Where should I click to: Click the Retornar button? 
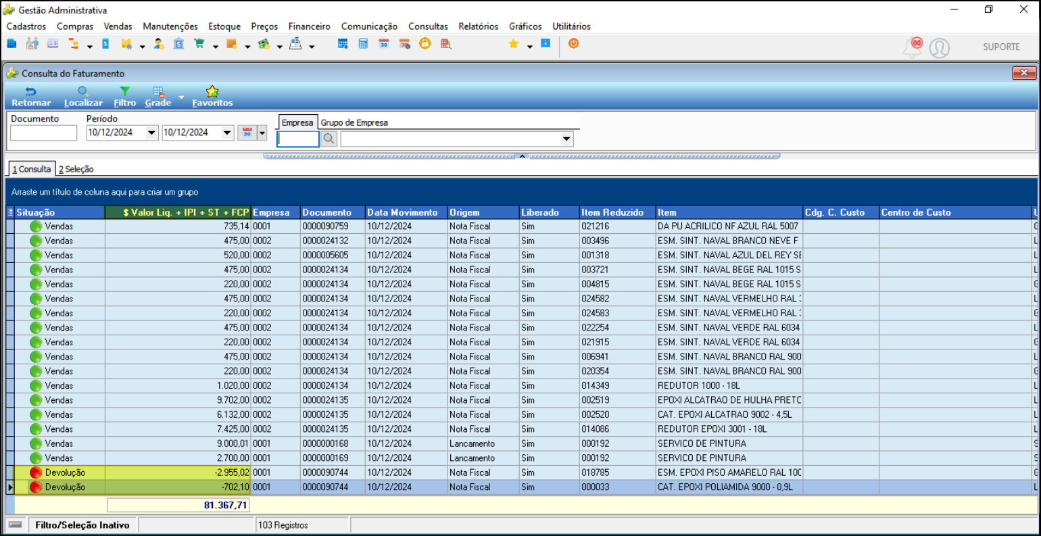pyautogui.click(x=31, y=97)
